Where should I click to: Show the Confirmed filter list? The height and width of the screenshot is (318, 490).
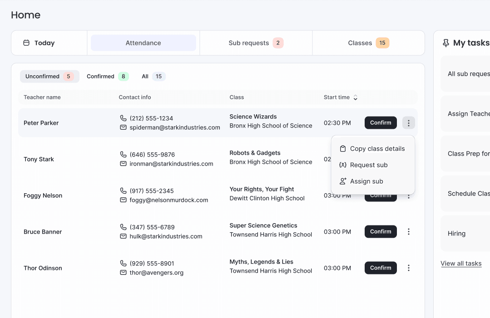click(108, 77)
